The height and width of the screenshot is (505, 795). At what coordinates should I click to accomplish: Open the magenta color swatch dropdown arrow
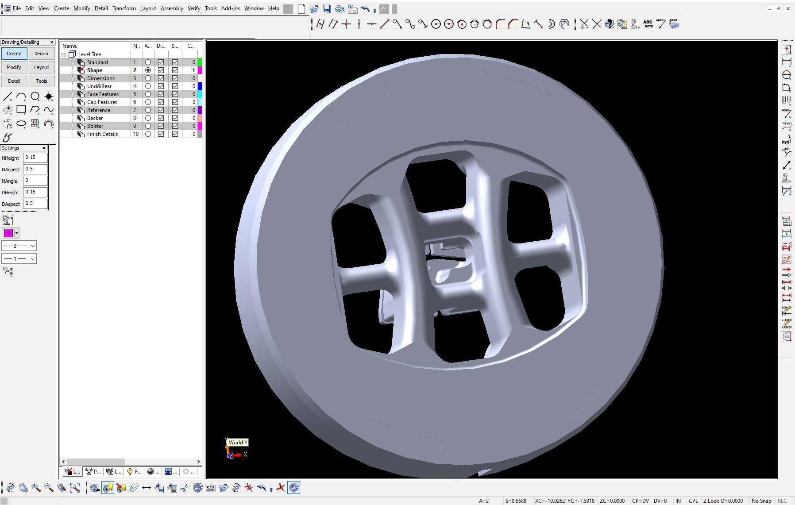coord(17,233)
